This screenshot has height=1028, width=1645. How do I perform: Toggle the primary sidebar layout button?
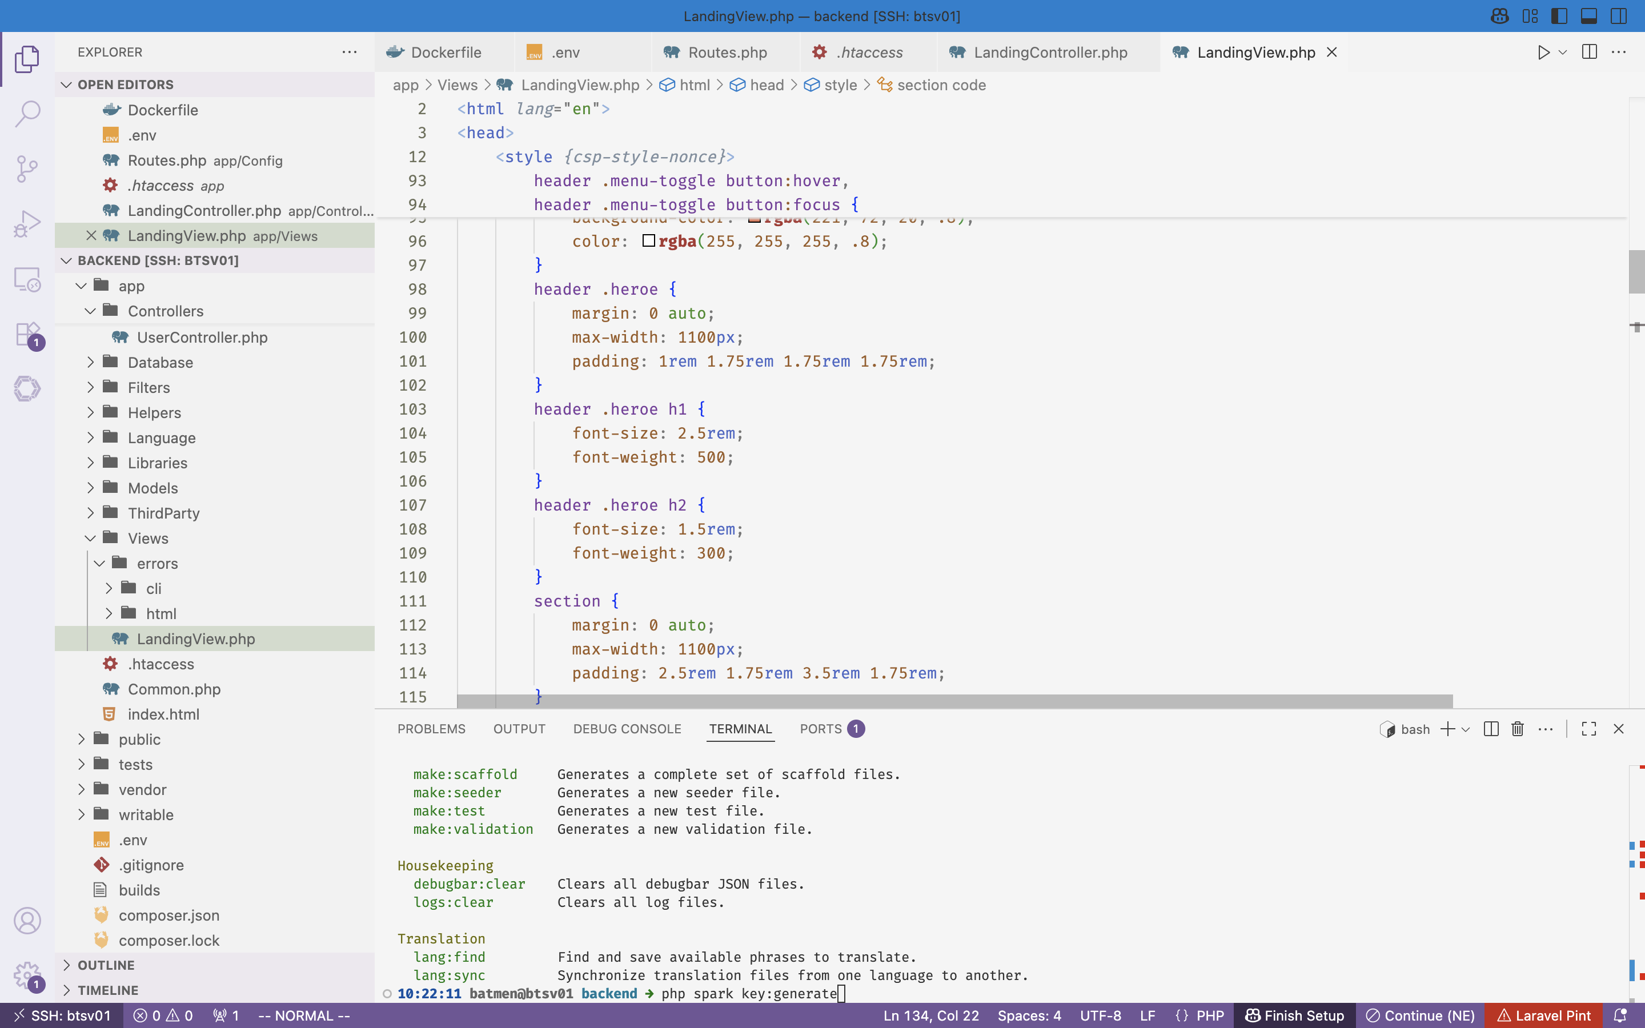1559,15
